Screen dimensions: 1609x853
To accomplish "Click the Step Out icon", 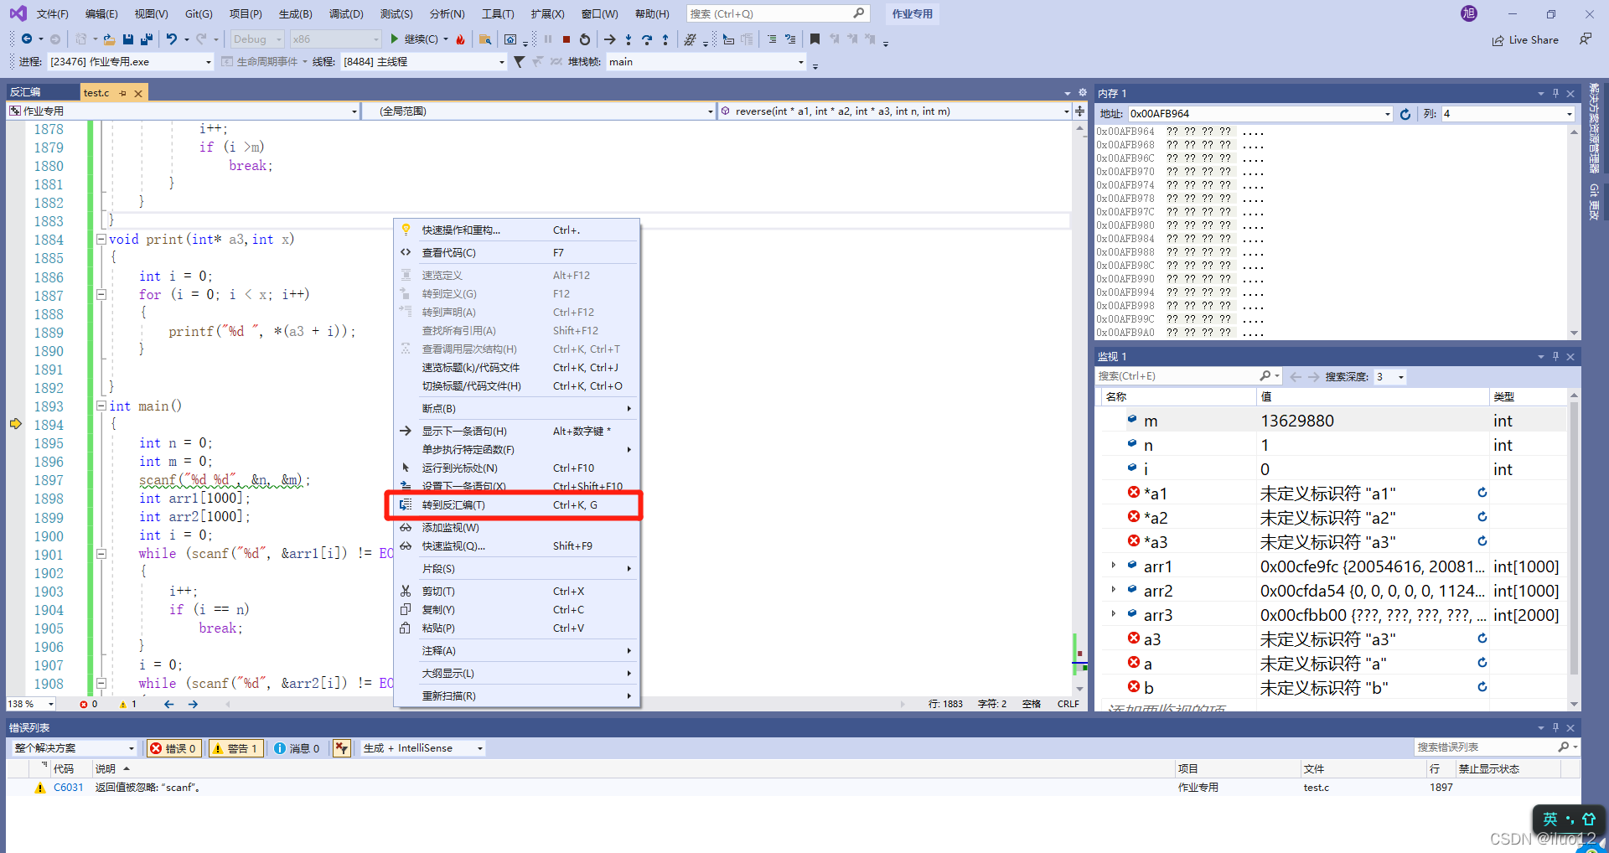I will 665,39.
